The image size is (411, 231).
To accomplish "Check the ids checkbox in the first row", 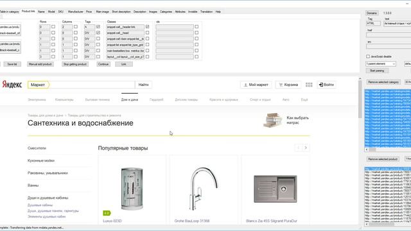I will [x=197, y=27].
